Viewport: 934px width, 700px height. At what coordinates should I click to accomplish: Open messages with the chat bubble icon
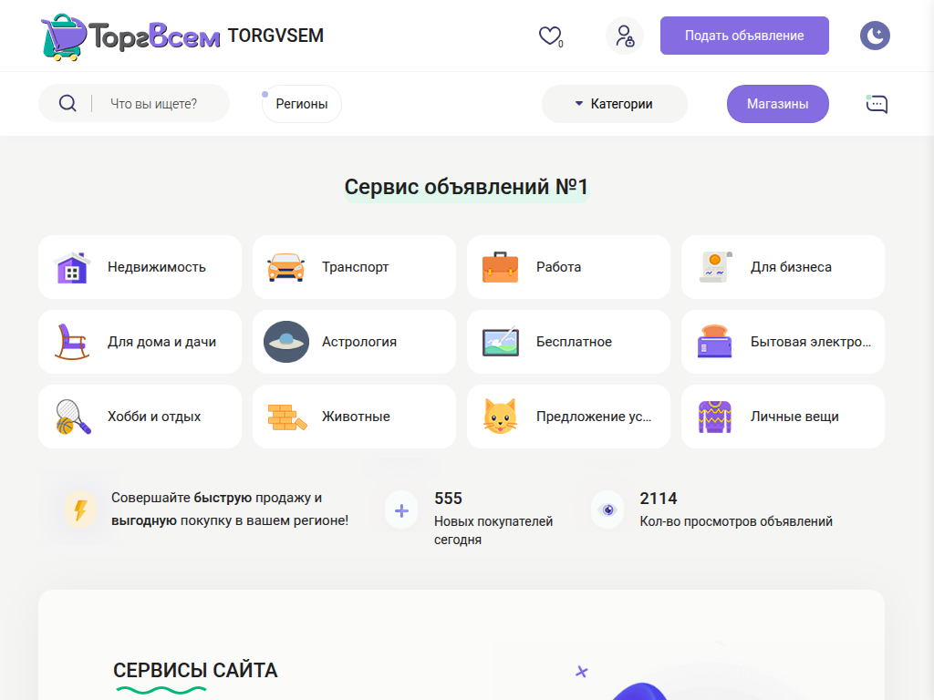[x=876, y=104]
